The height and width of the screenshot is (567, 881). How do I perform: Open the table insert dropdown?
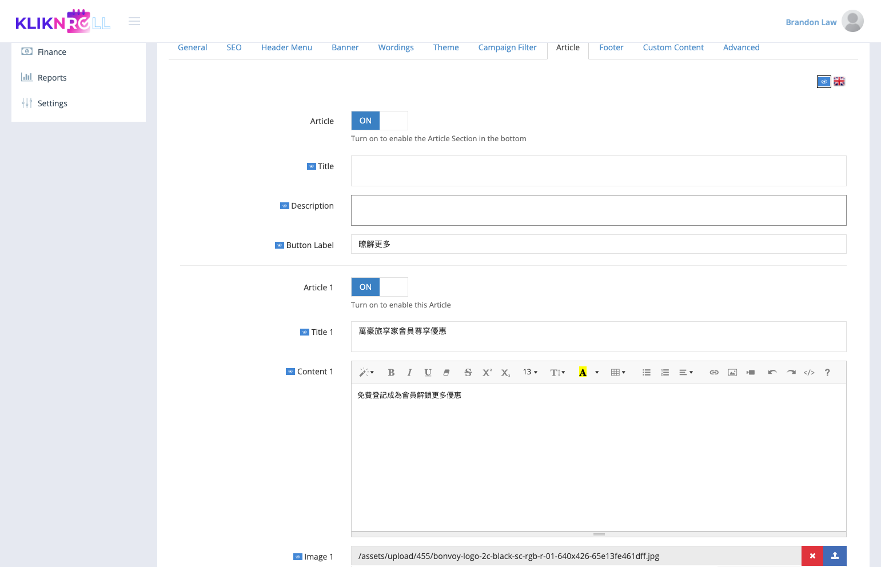pyautogui.click(x=618, y=373)
